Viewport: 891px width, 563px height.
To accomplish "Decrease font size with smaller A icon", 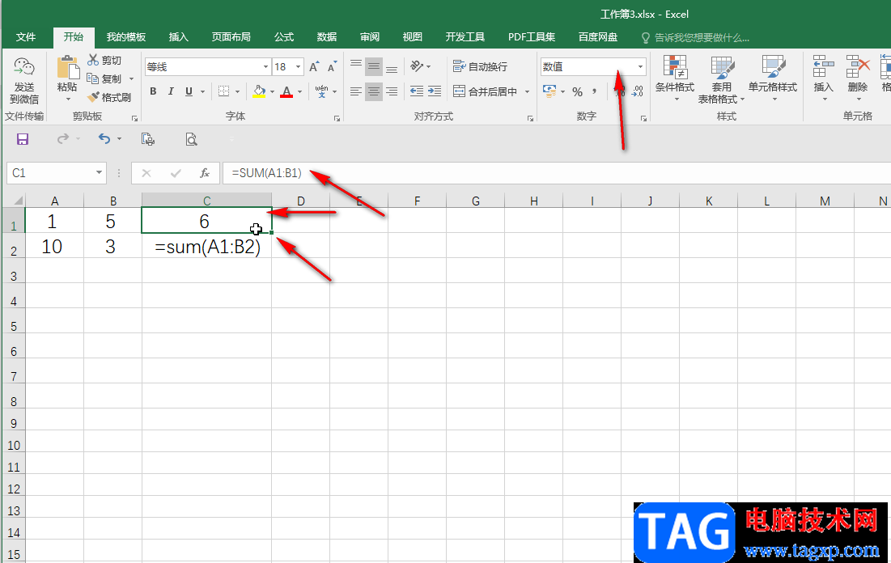I will pos(333,66).
